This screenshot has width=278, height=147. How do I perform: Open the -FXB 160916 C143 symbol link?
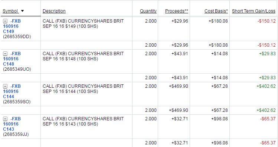pyautogui.click(x=12, y=124)
